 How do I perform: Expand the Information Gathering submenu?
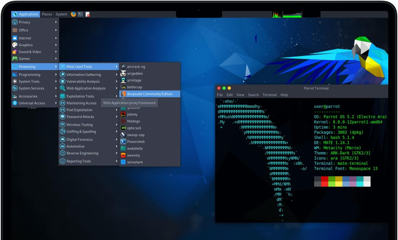click(x=84, y=74)
